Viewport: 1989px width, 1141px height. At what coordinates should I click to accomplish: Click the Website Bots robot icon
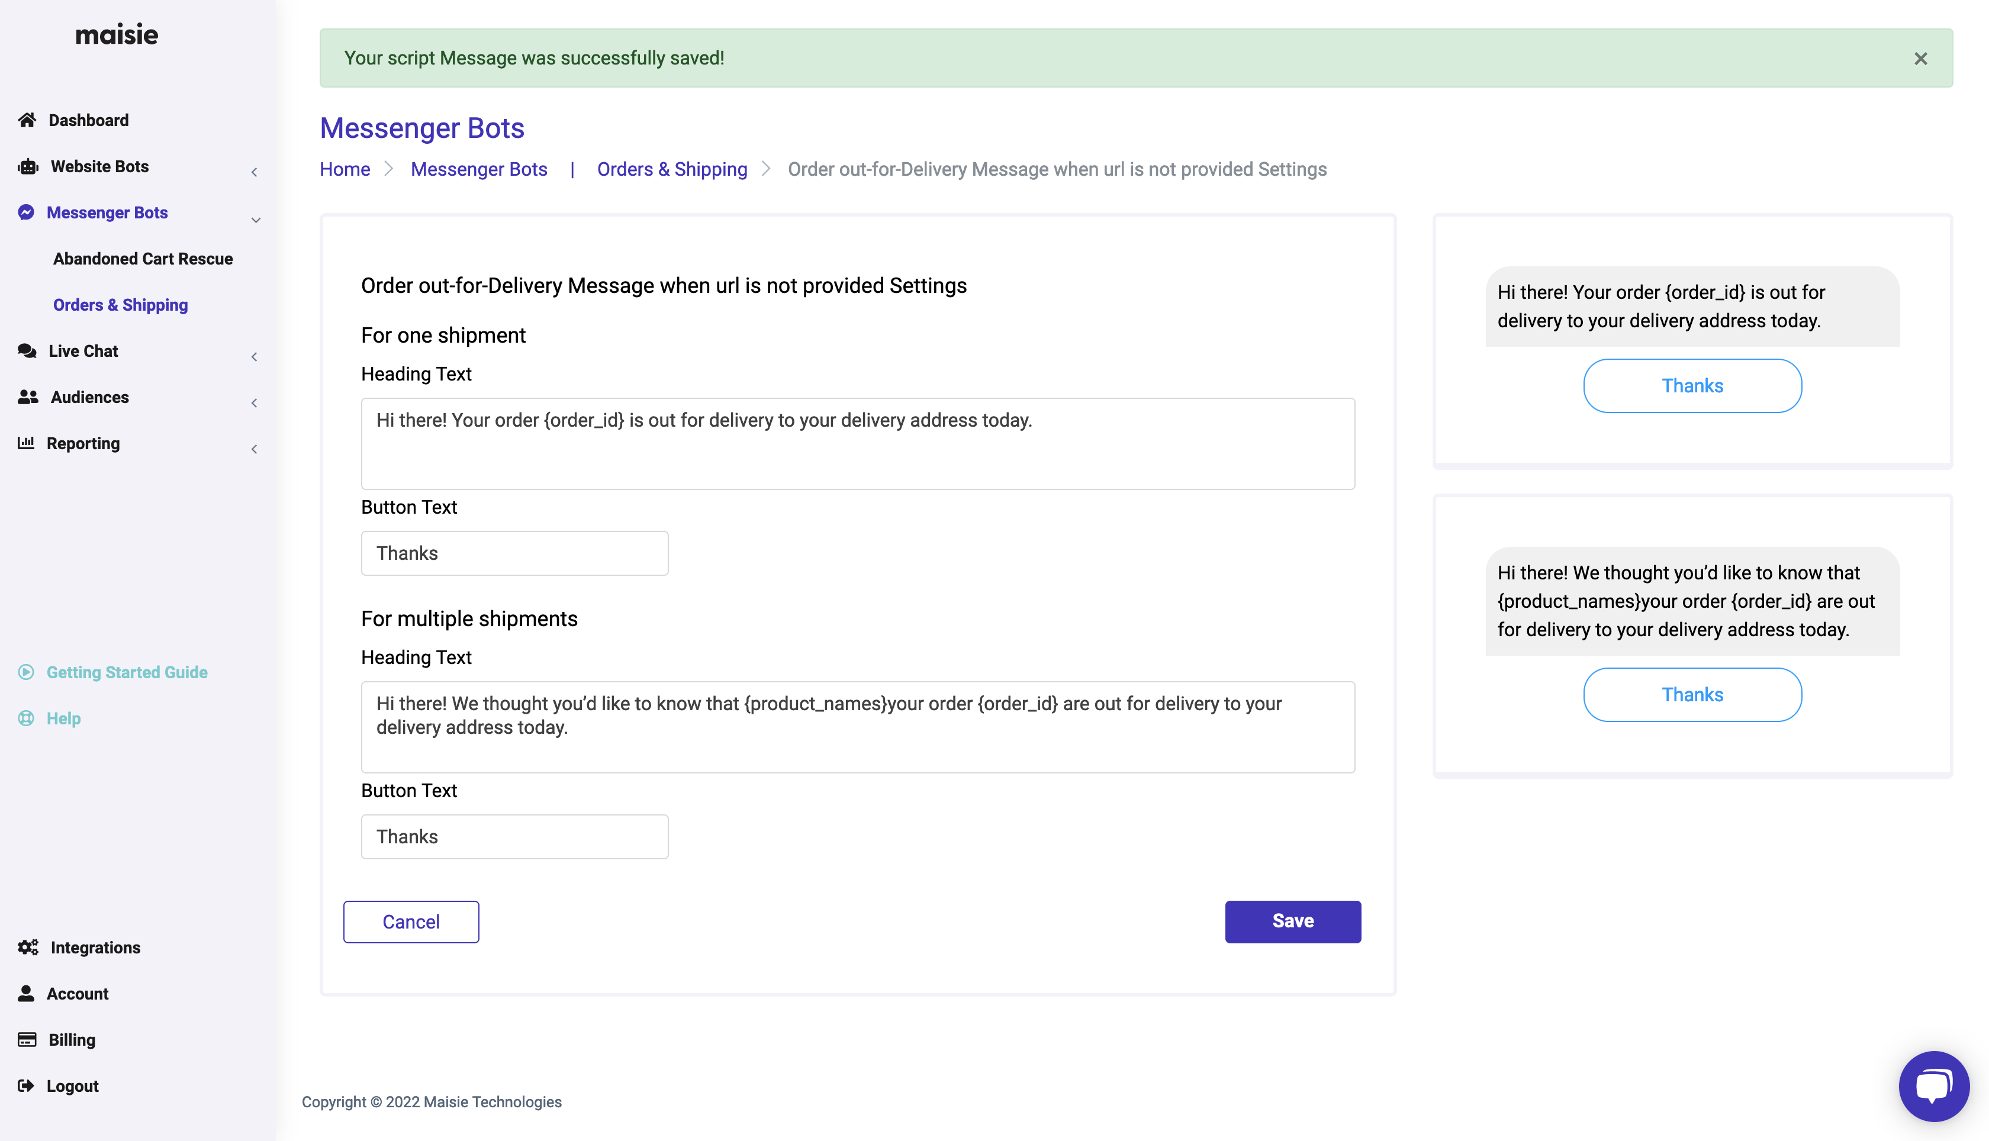(x=27, y=166)
